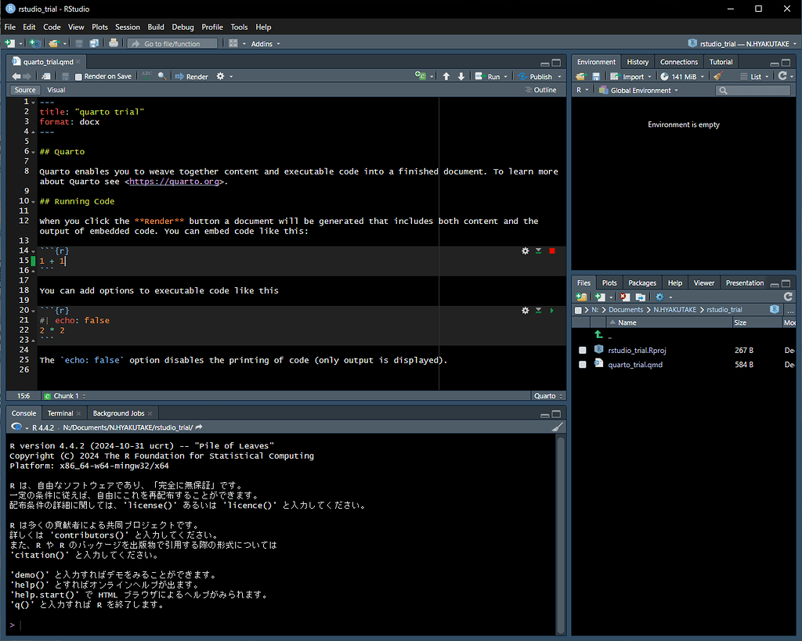Switch to the History tab
Image resolution: width=802 pixels, height=641 pixels.
[638, 62]
